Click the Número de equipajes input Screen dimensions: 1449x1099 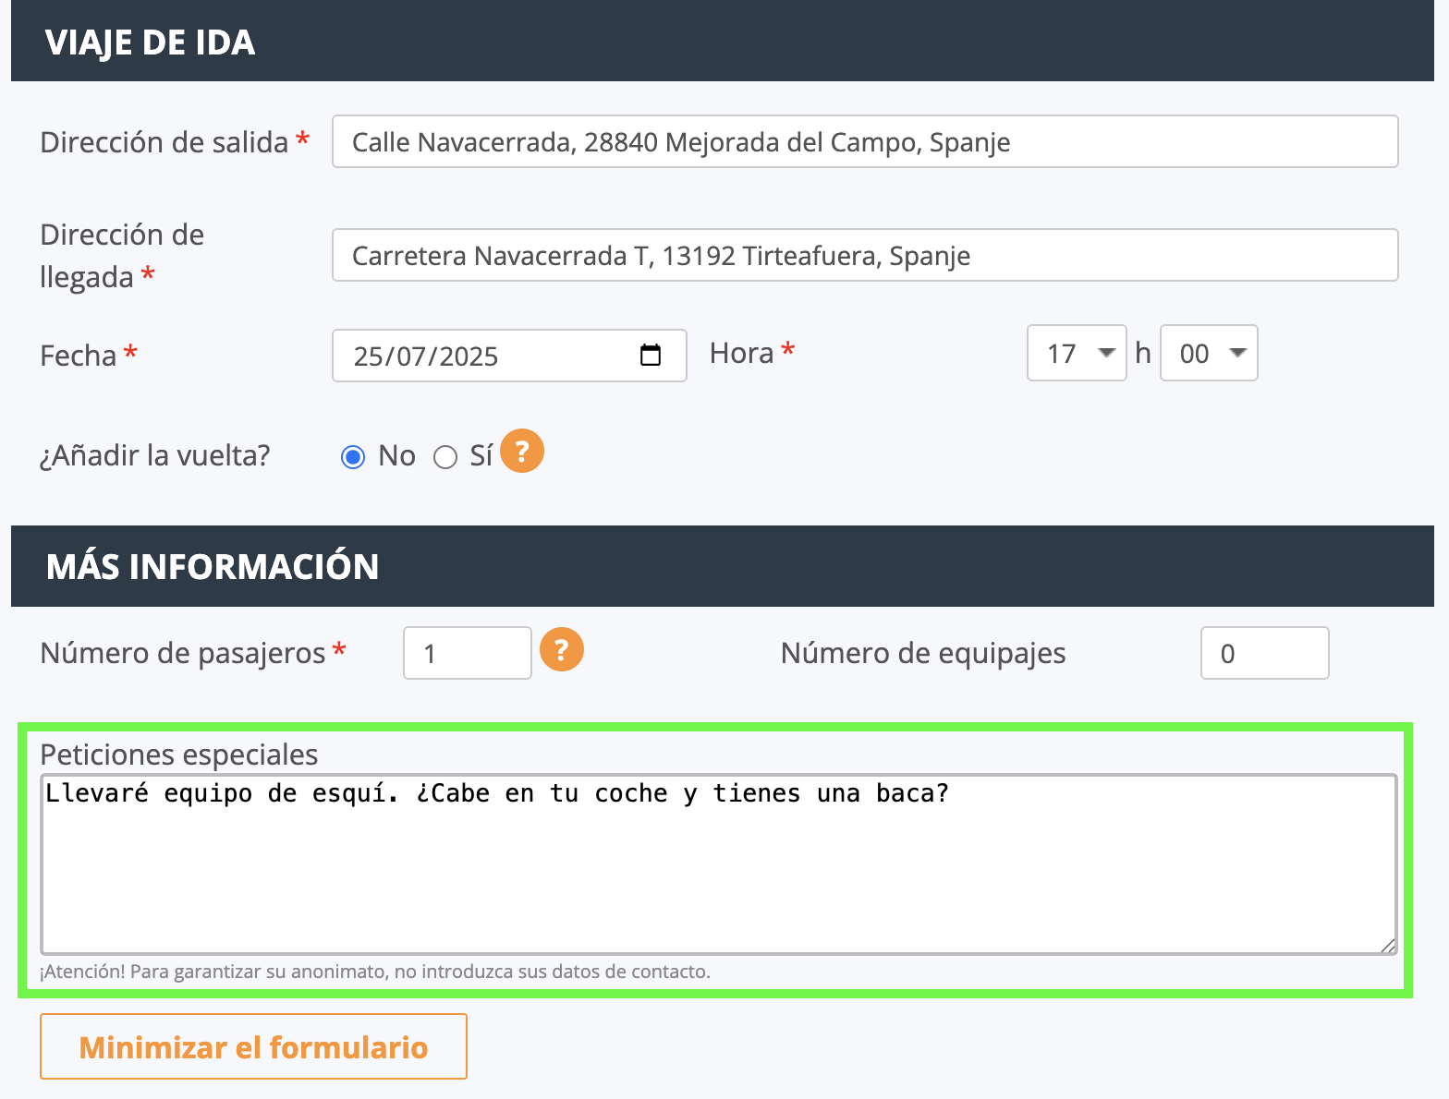pos(1265,653)
